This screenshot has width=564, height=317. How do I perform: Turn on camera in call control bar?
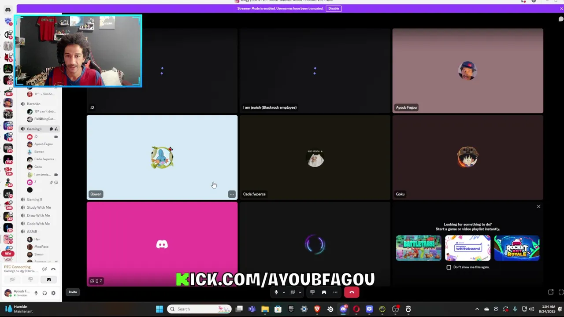(293, 292)
